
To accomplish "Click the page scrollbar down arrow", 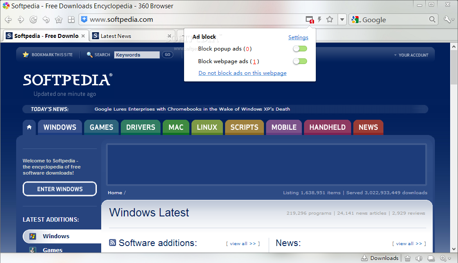I will [454, 249].
